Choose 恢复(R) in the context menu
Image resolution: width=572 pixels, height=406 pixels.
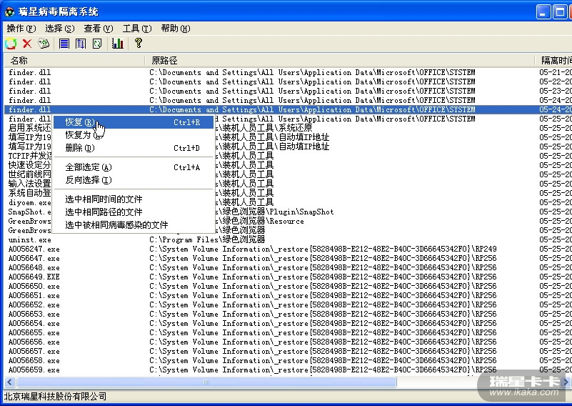134,122
